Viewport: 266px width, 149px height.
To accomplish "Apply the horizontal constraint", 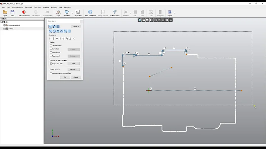I will (x=57, y=39).
